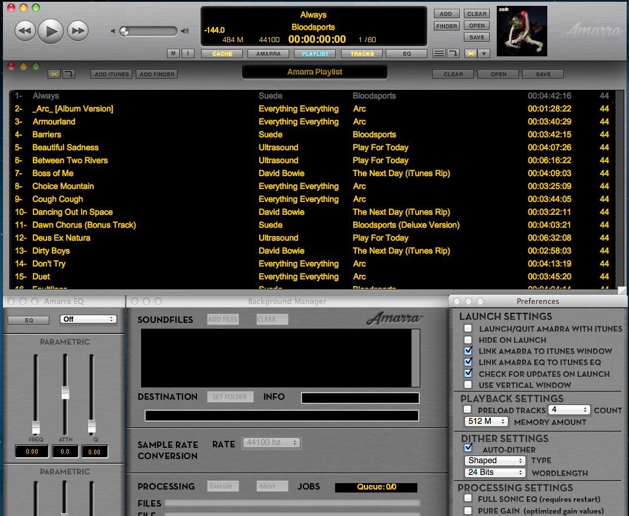Open the TRACKS tab
Viewport: 629px width, 516px height.
362,53
